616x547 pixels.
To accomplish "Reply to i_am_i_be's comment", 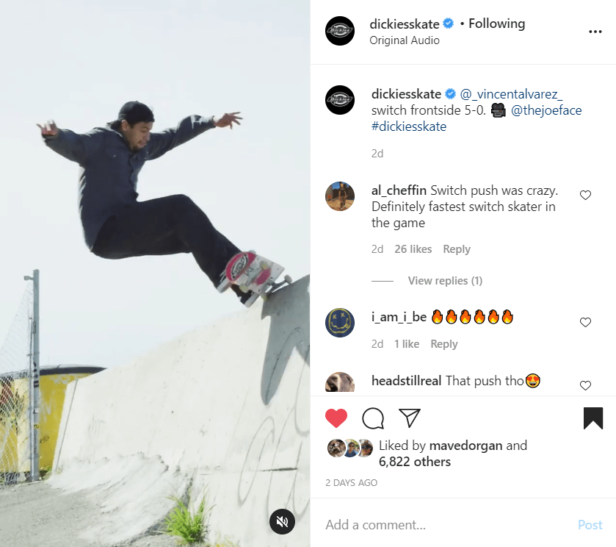I will 444,344.
